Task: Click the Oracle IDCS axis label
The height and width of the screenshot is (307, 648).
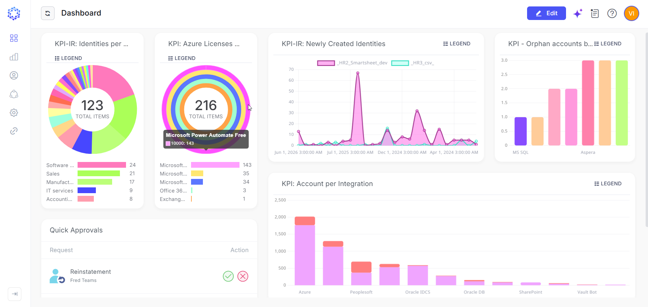Action: (418, 292)
